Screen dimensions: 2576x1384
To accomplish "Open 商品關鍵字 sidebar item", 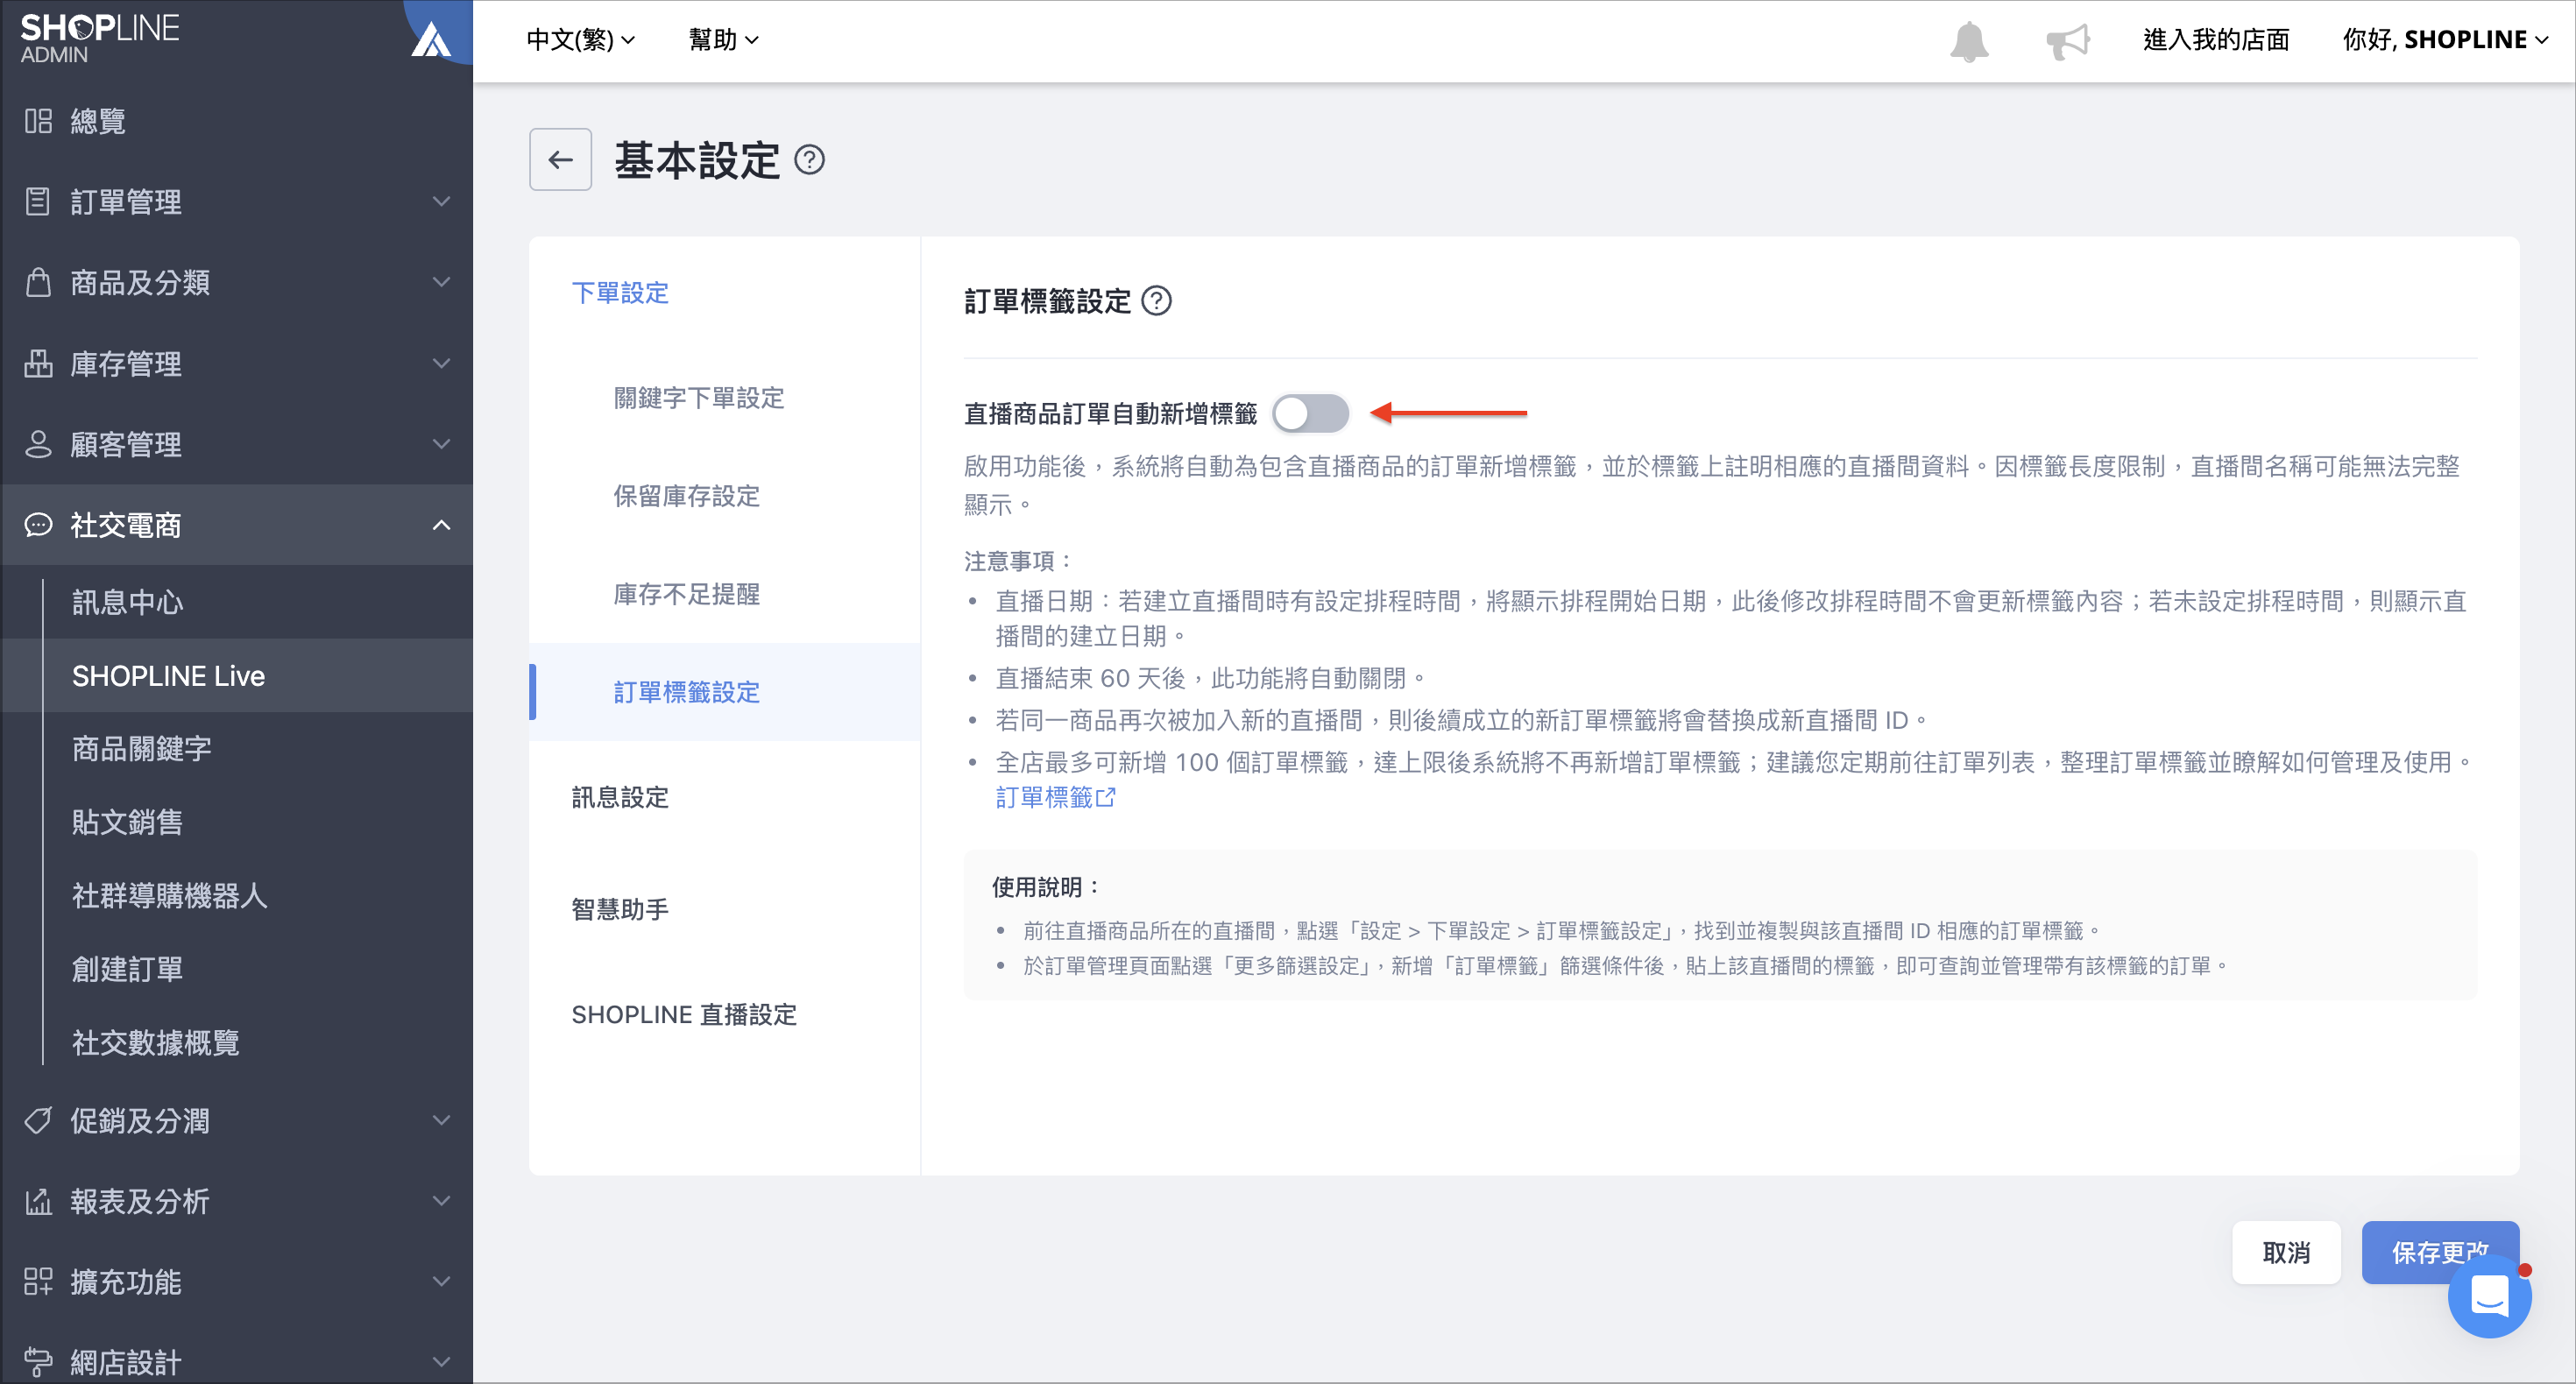I will (x=237, y=749).
